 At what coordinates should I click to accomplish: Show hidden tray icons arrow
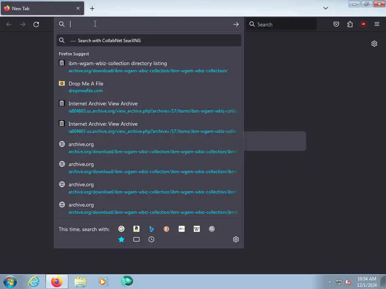pyautogui.click(x=329, y=282)
